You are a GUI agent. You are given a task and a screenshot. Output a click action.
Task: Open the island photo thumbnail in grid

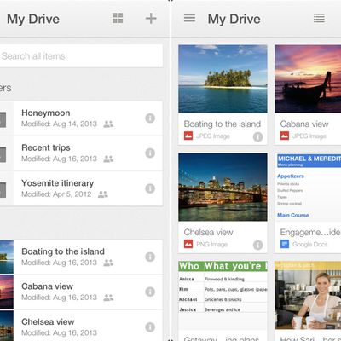click(x=223, y=78)
